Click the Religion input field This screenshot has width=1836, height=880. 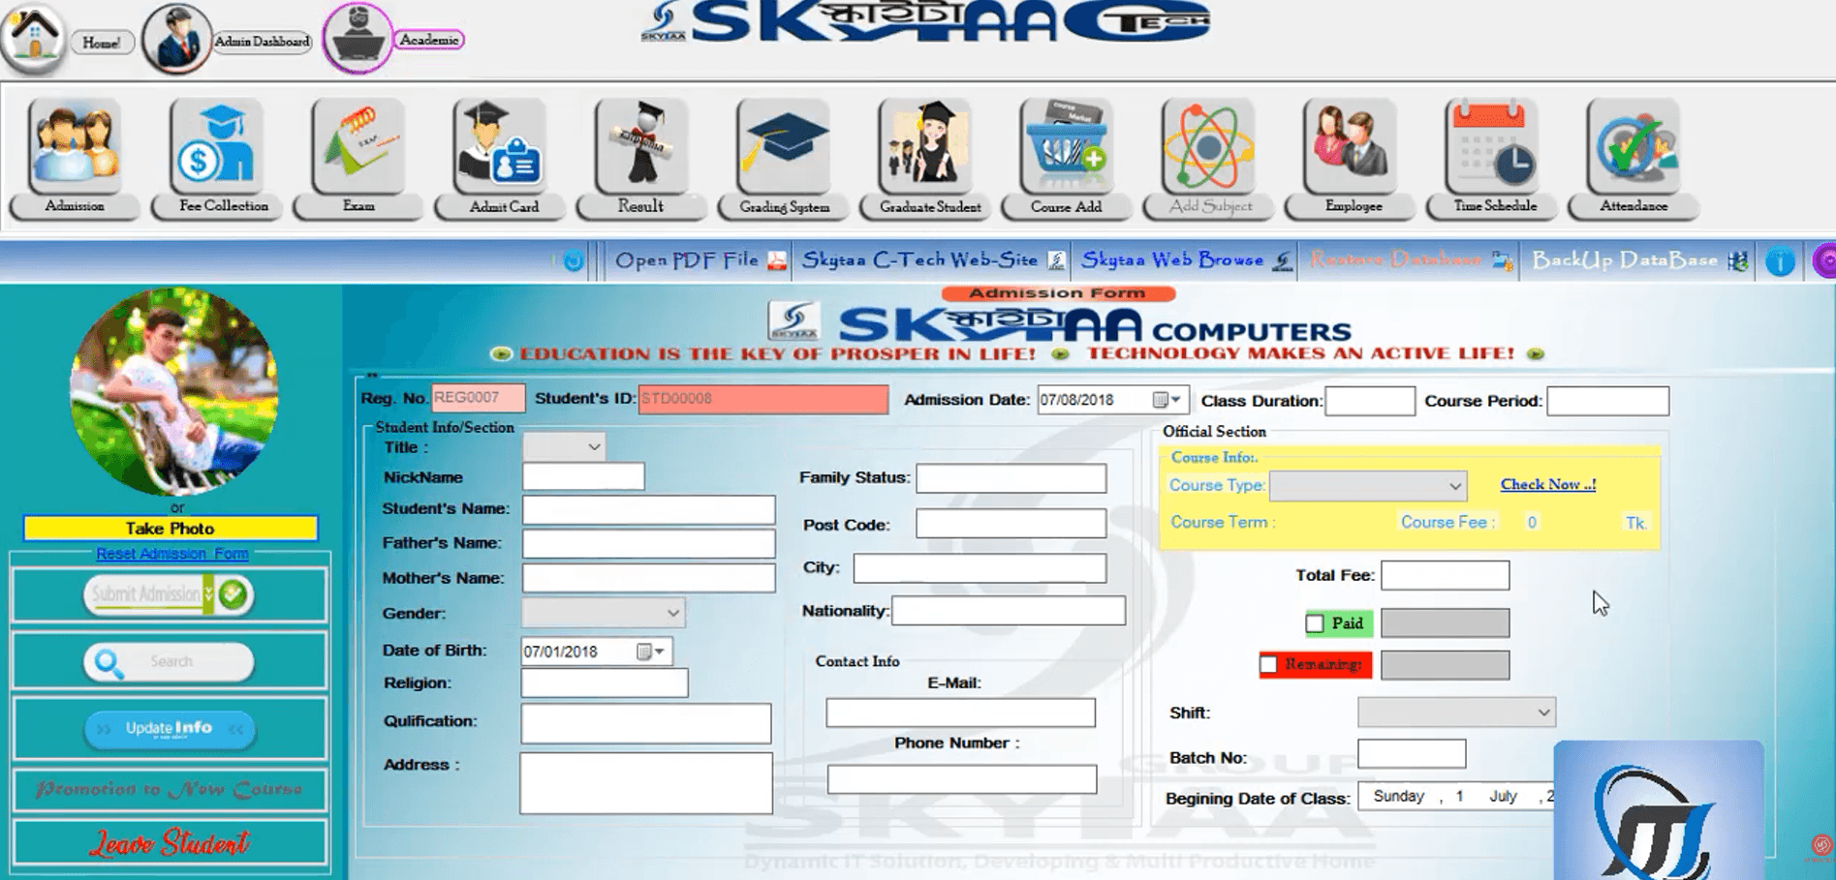coord(605,683)
